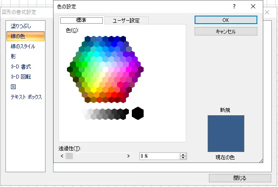Screen dimensions: 278x187
Task: Select the 標準 tab
Action: coord(82,20)
